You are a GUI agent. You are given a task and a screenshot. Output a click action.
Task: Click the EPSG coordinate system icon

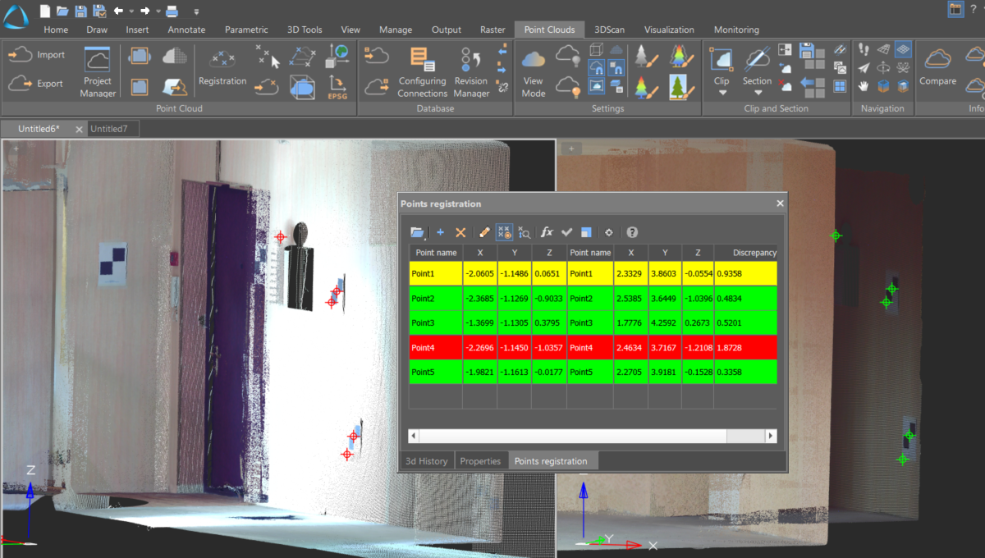[x=337, y=85]
